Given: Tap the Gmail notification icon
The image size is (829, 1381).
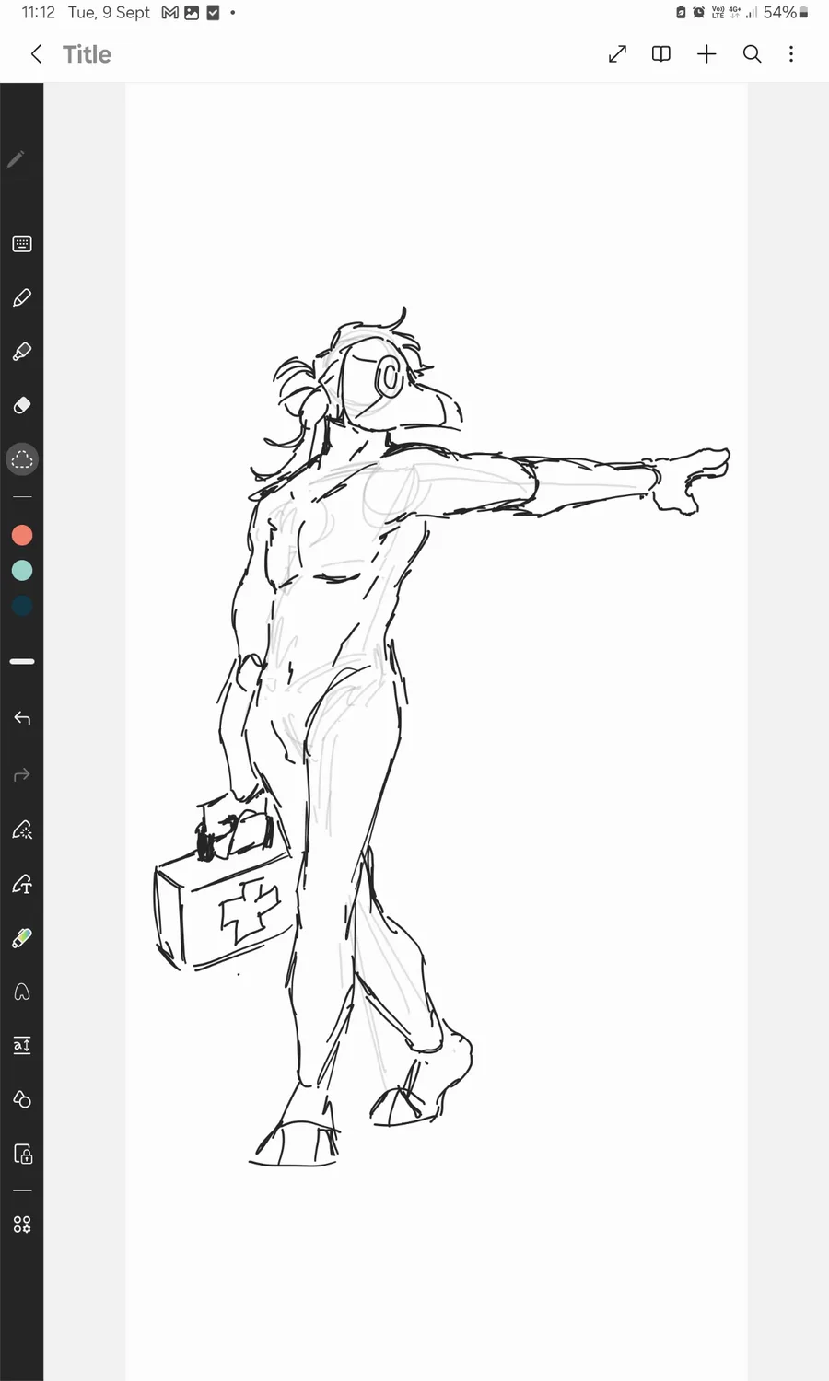Looking at the screenshot, I should point(169,13).
